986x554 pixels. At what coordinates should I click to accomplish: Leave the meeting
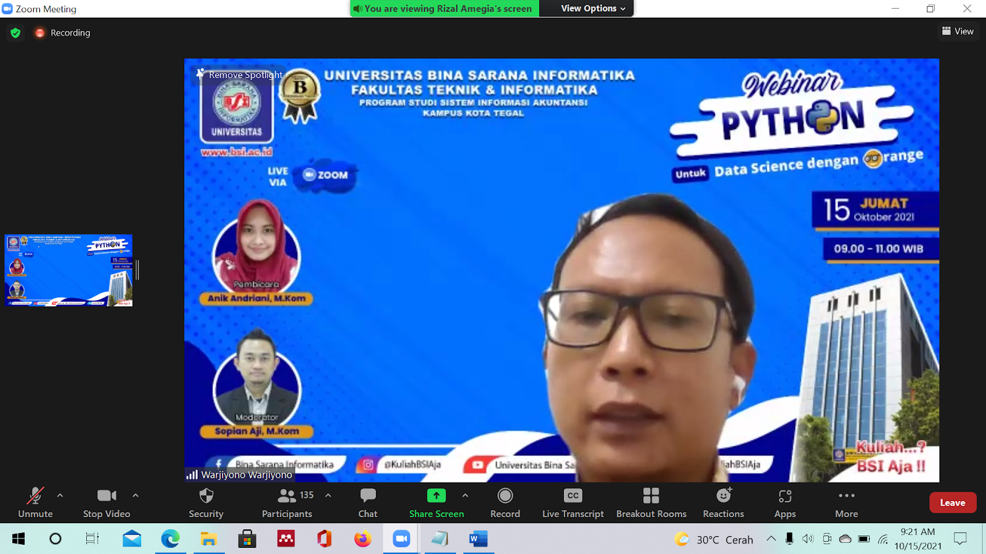point(953,502)
